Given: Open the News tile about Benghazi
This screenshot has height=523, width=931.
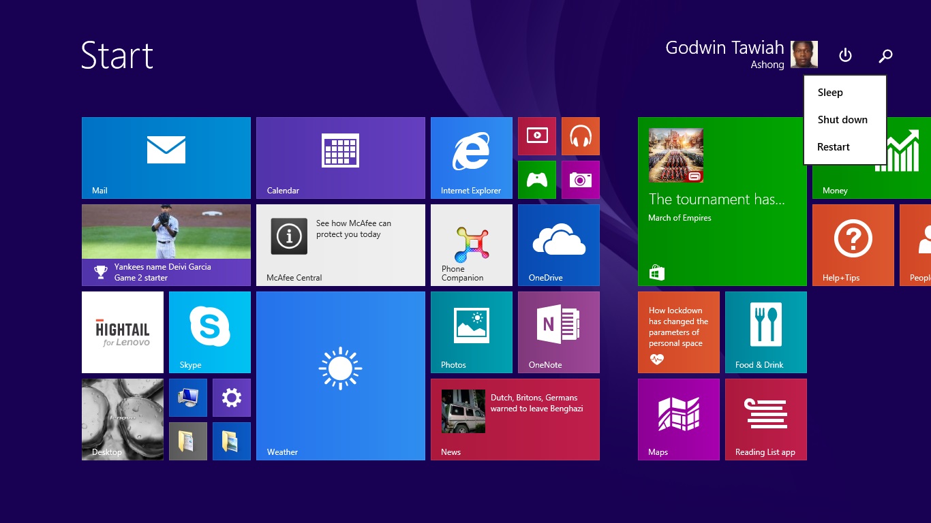Looking at the screenshot, I should (x=515, y=419).
